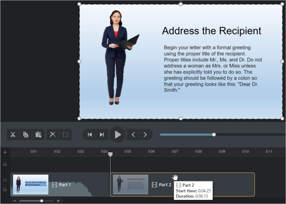
Task: Click the body paragraph beginning "Begin your letter"
Action: tap(213, 69)
